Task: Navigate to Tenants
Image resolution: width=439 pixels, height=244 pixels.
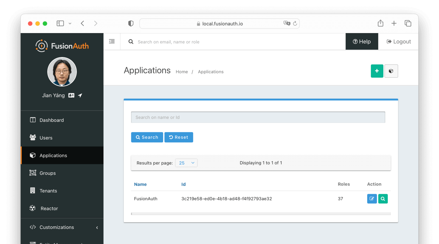Action: click(x=62, y=191)
